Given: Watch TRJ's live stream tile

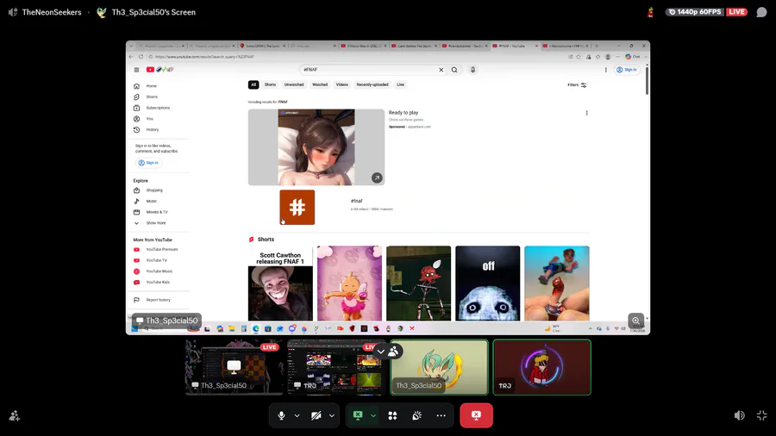Looking at the screenshot, I should (x=336, y=367).
